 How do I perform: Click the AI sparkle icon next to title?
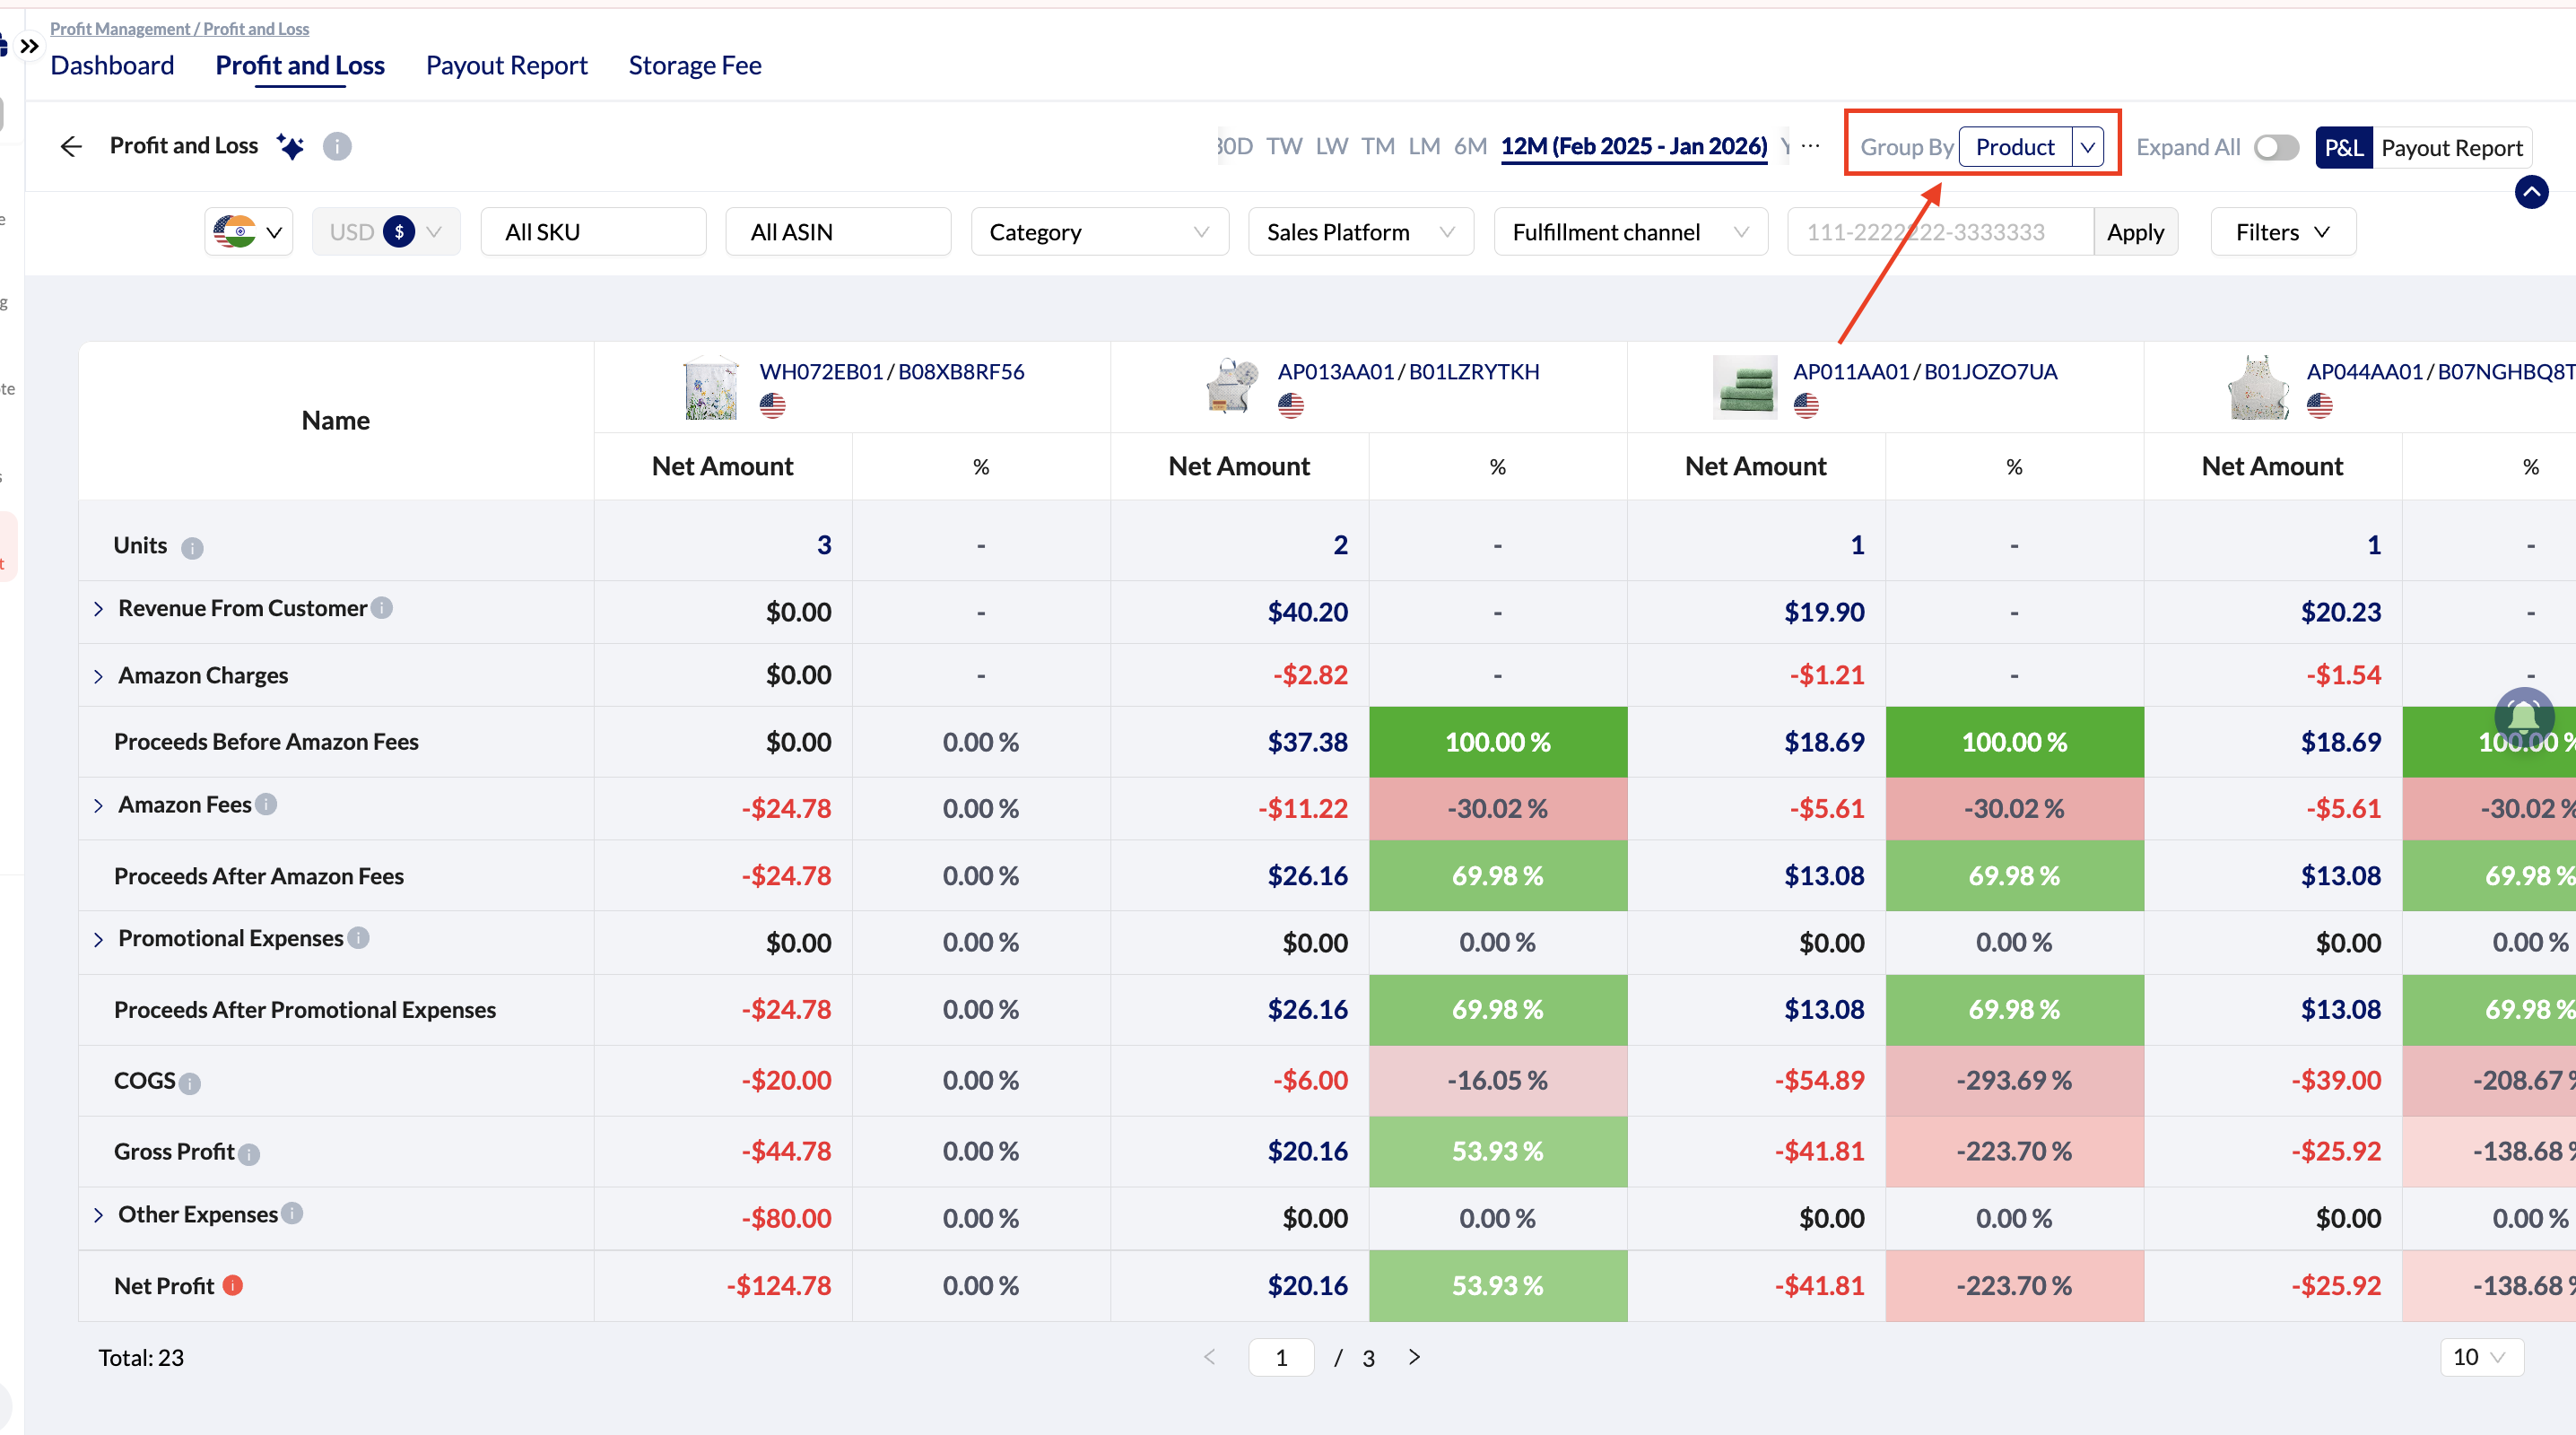tap(291, 146)
